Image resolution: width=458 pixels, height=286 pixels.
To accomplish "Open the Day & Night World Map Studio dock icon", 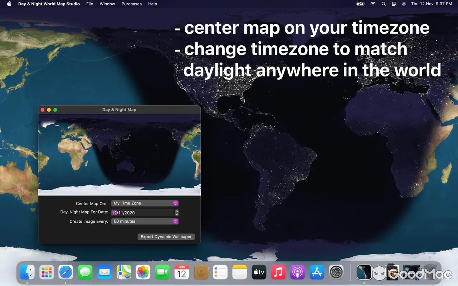I will [364, 272].
